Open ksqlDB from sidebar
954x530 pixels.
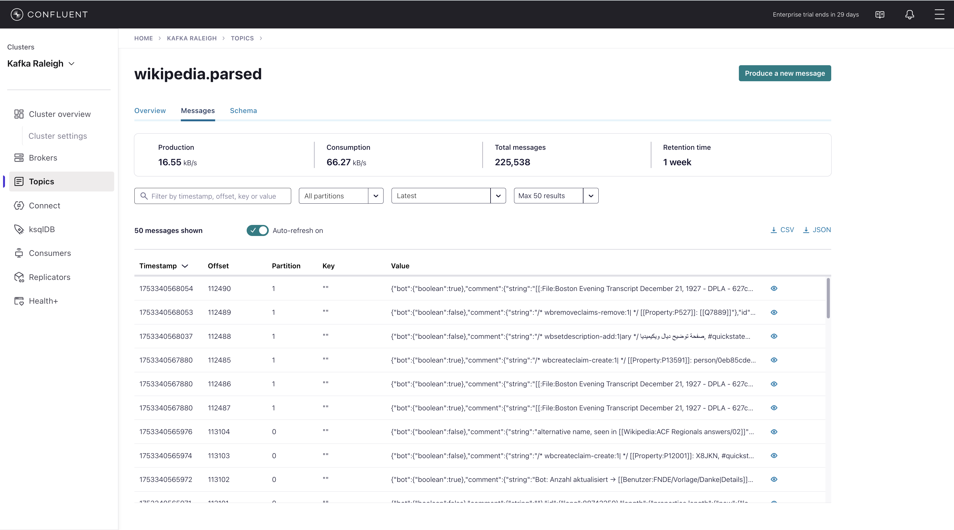[41, 229]
